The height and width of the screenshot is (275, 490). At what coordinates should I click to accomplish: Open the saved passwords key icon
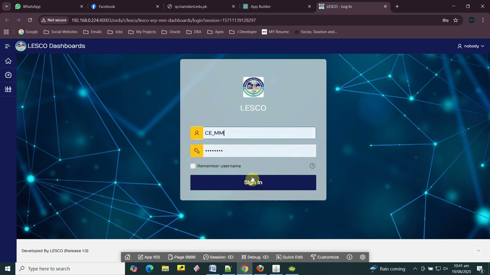coord(445,20)
